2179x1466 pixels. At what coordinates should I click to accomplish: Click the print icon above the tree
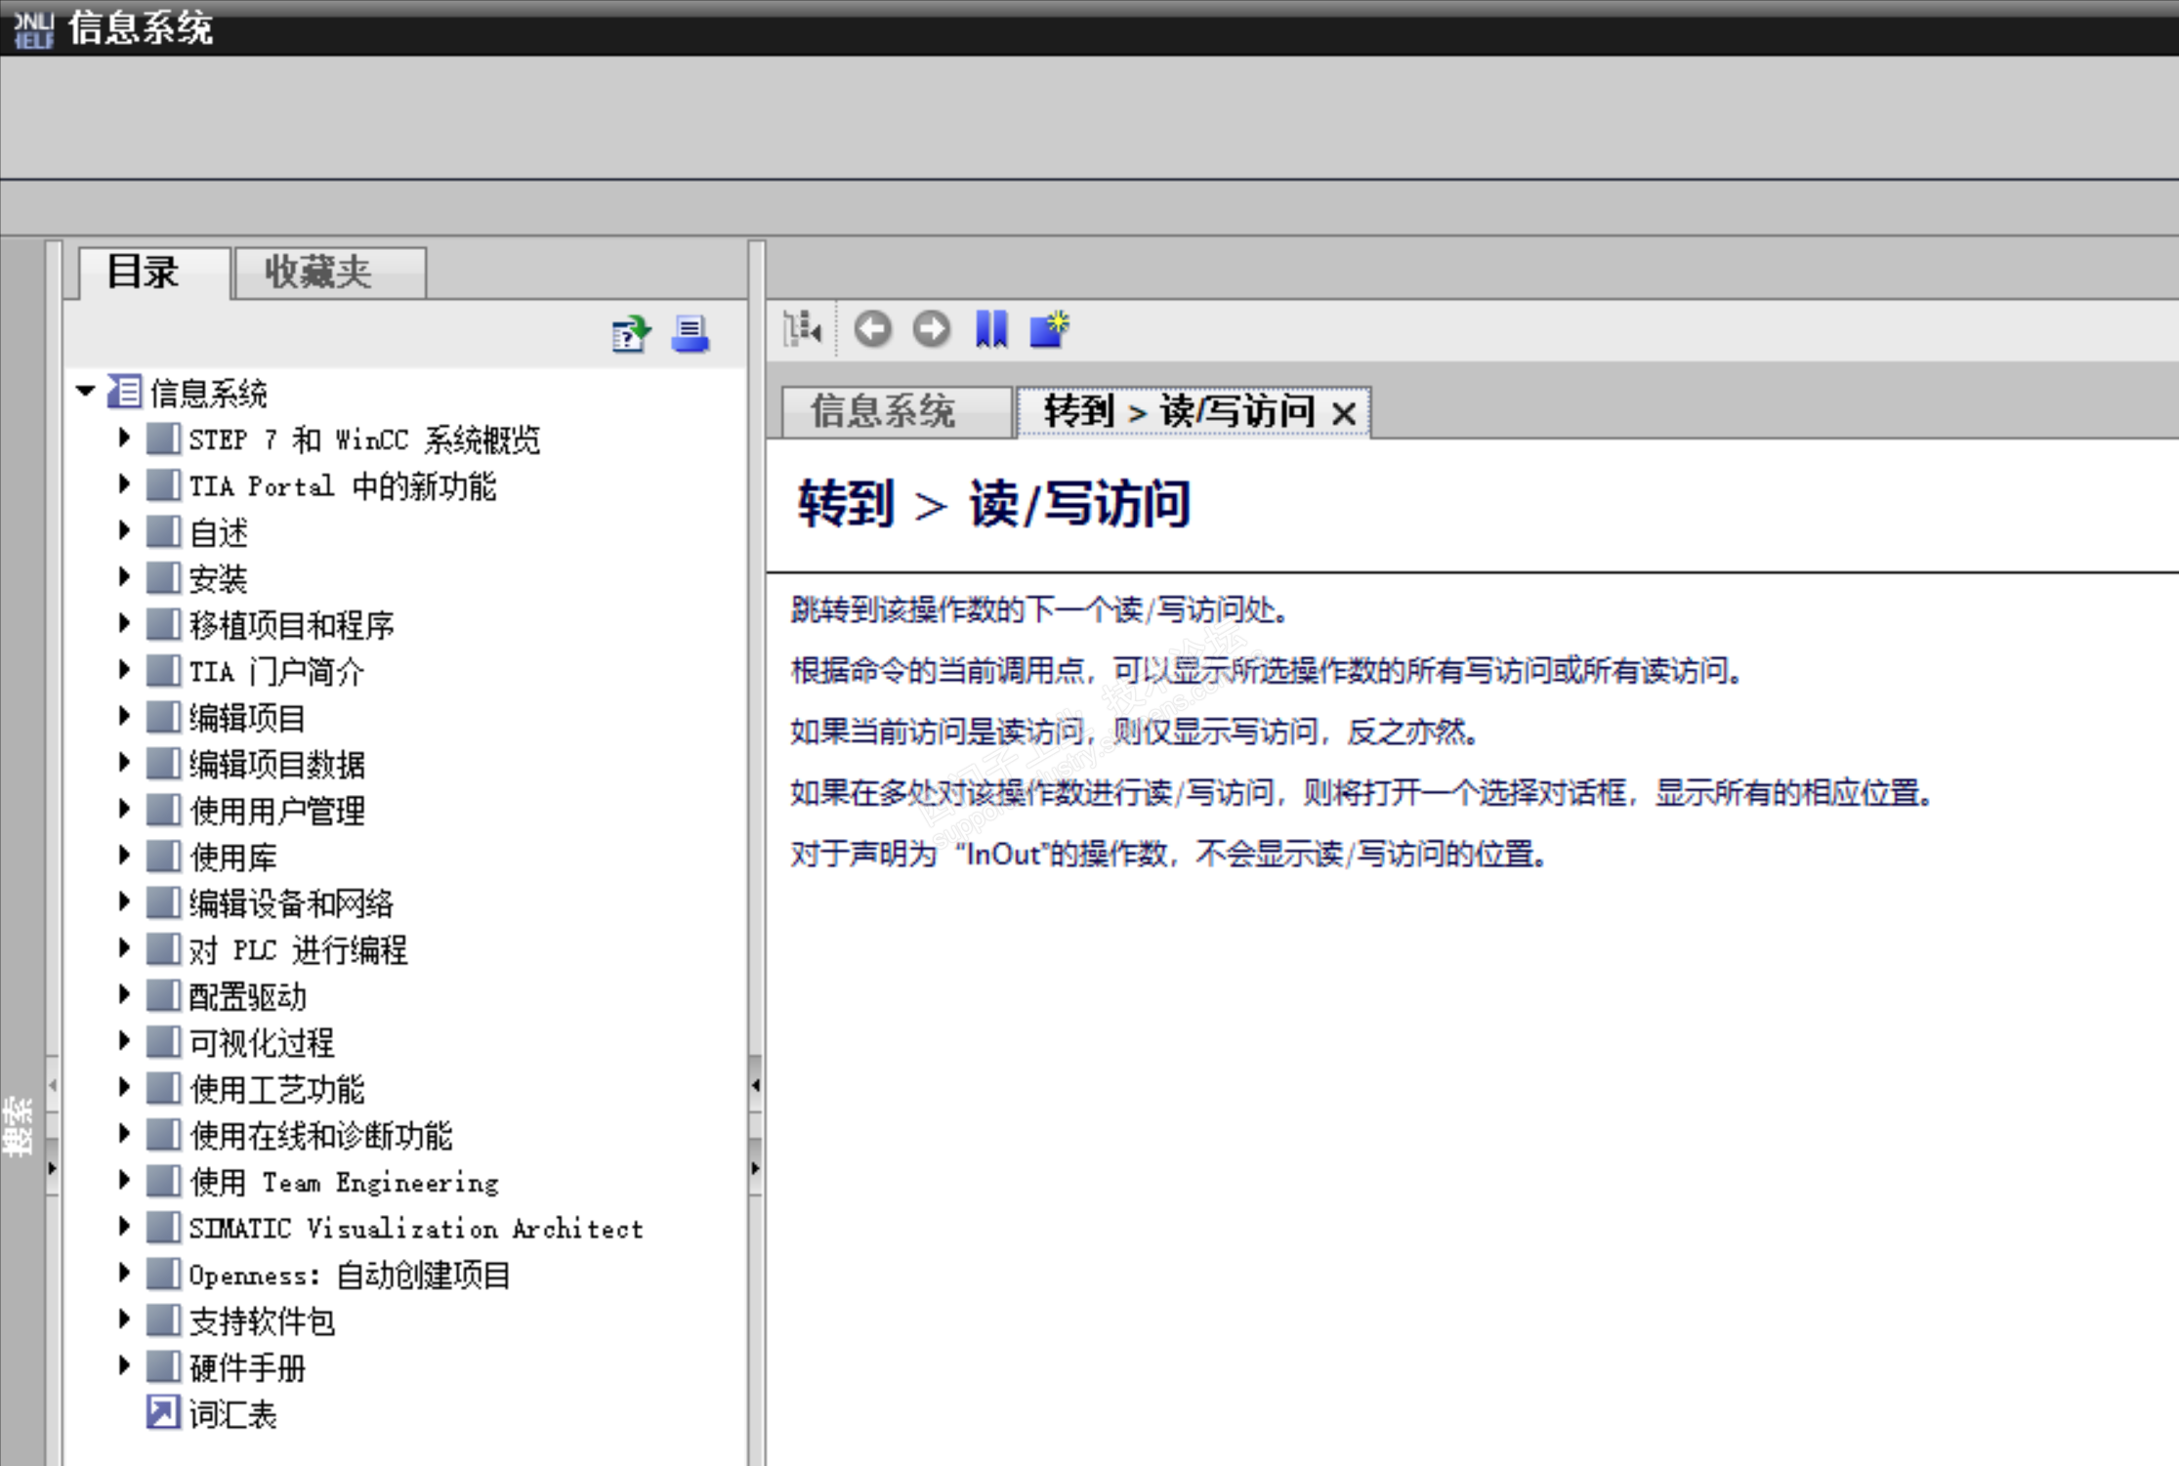tap(690, 334)
